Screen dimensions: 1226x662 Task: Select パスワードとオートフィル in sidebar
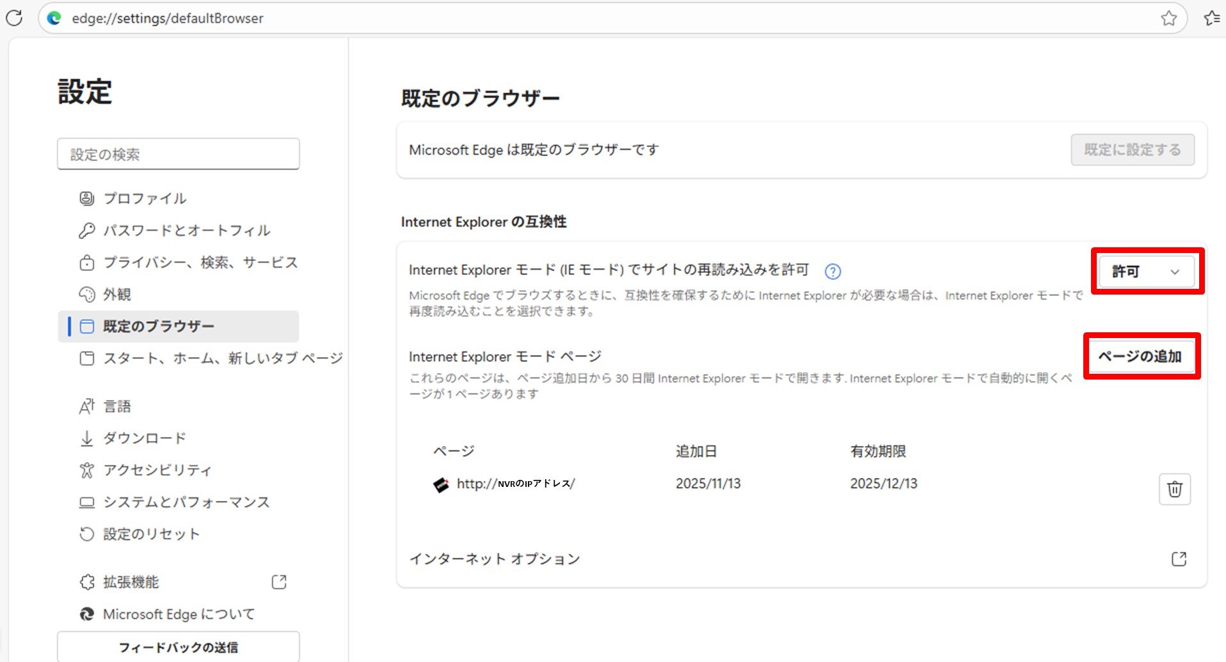click(x=186, y=230)
